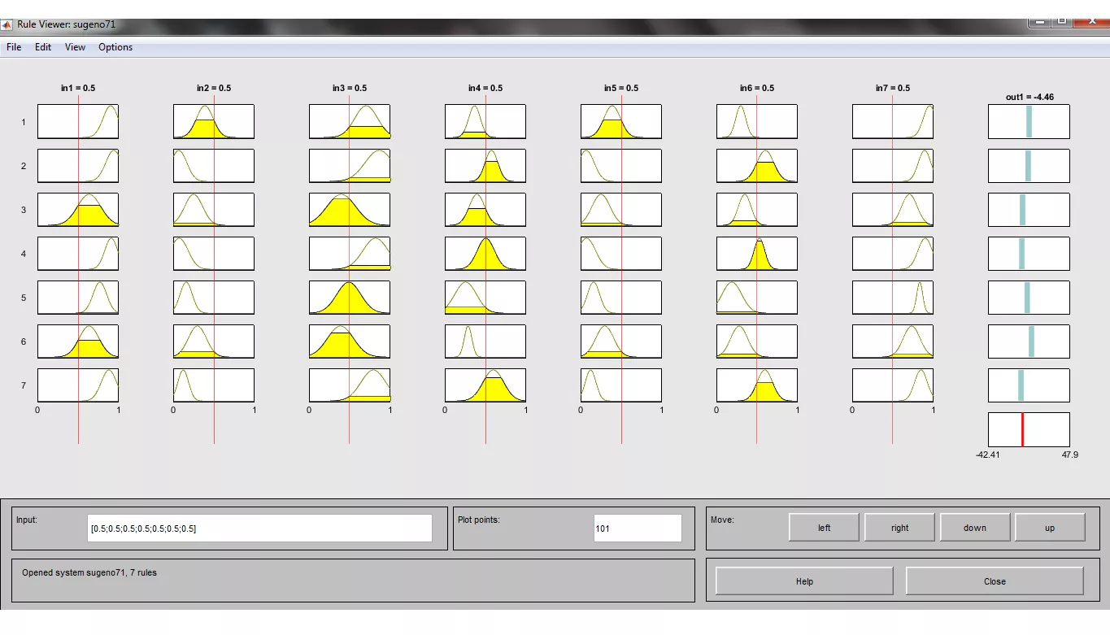Click in6 membership plot for rule 4

[757, 254]
